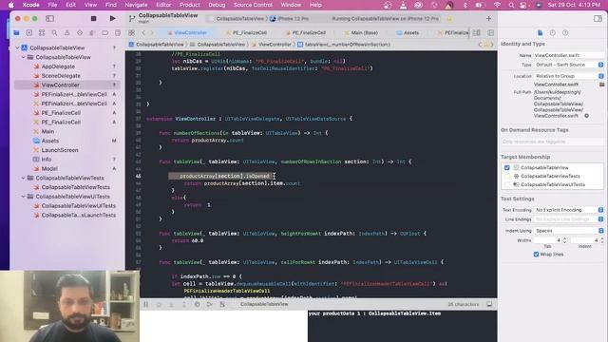608x342 pixels.
Task: Open the Indent Using dropdown
Action: click(569, 231)
